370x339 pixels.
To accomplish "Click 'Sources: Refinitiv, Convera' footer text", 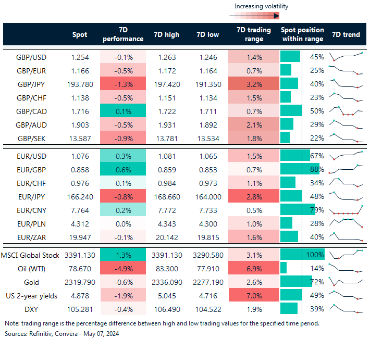I will (x=61, y=334).
